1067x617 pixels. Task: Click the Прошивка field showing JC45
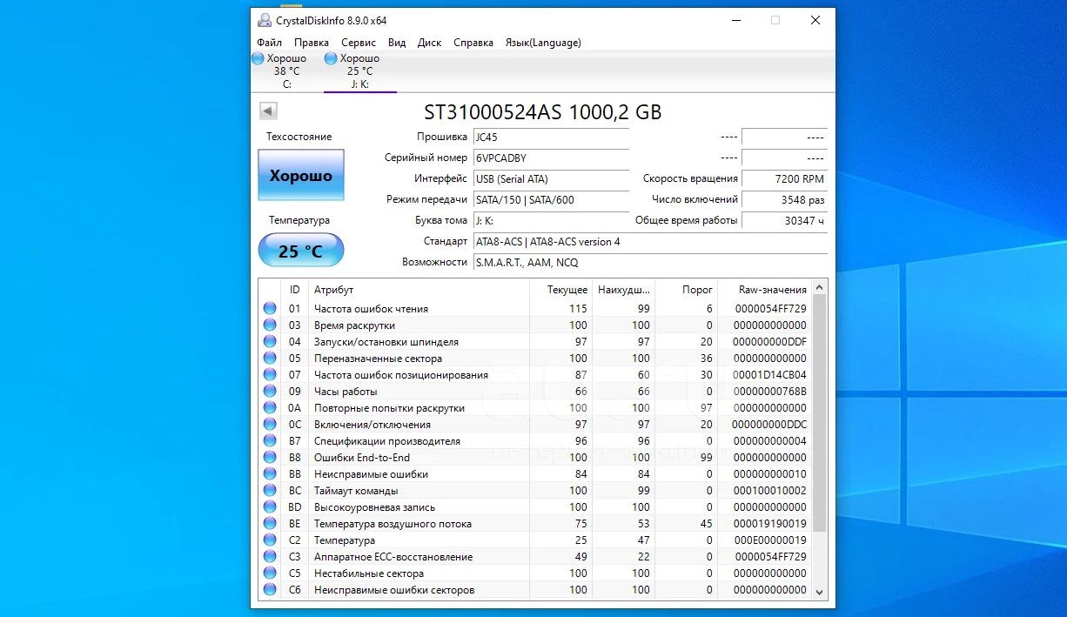[x=551, y=137]
